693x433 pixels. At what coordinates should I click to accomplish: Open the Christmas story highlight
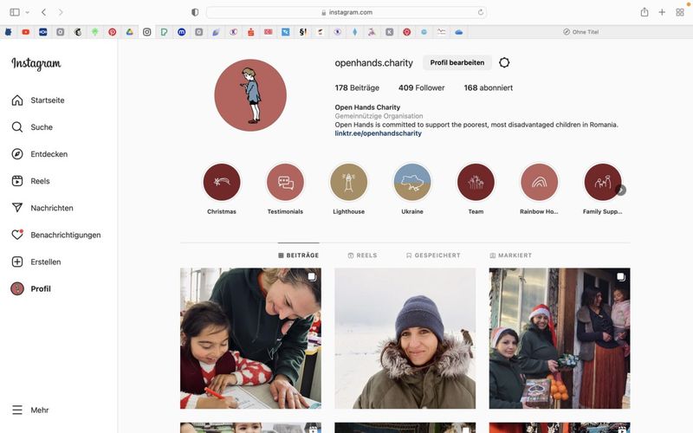point(222,183)
